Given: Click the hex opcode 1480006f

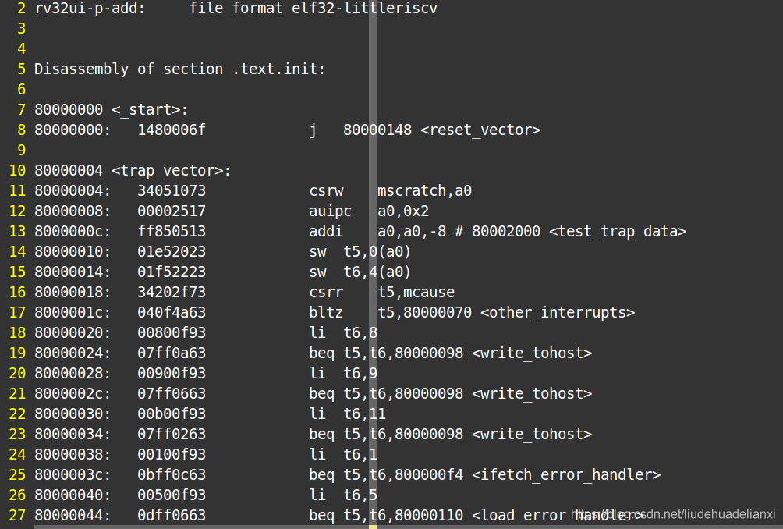Looking at the screenshot, I should click(172, 130).
